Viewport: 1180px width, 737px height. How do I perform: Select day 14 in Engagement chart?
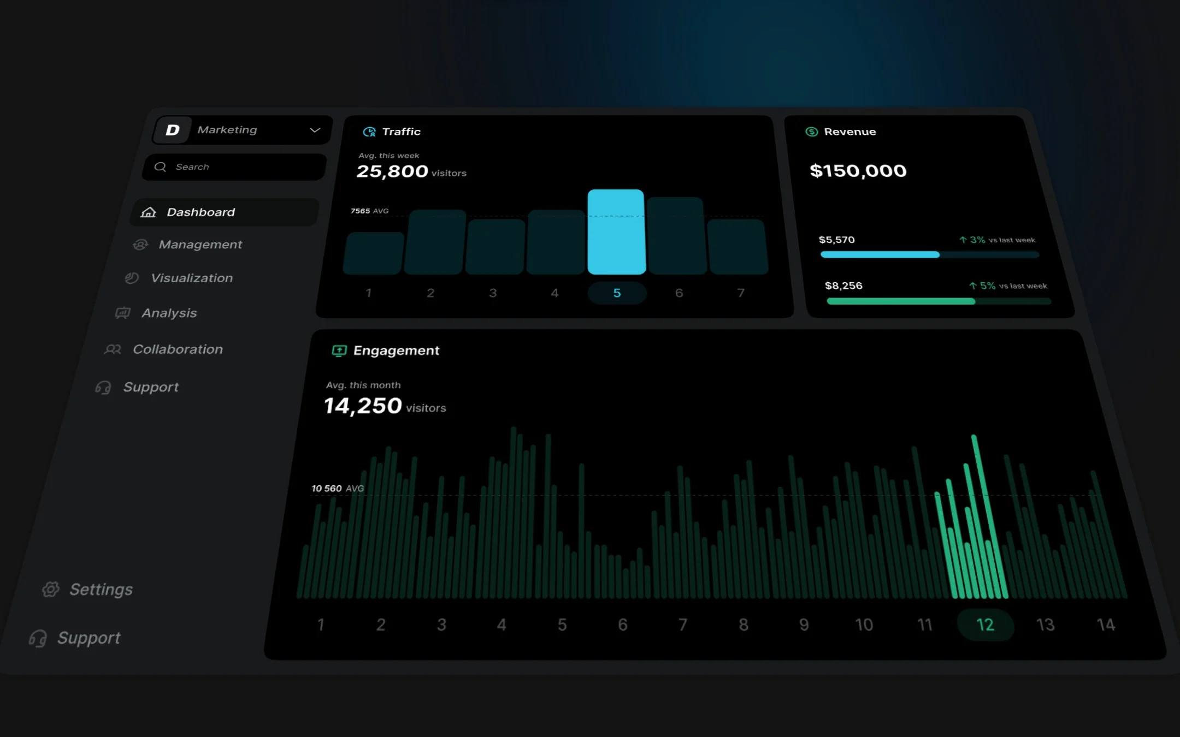point(1106,625)
